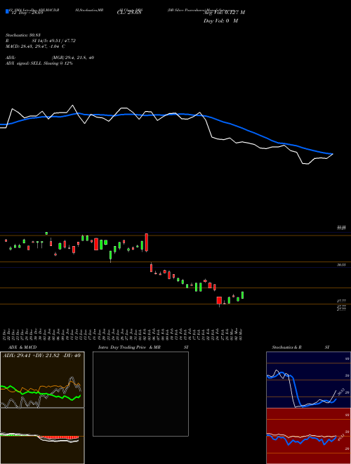Click the 'Day Vol: 0 M' label

click(x=220, y=20)
